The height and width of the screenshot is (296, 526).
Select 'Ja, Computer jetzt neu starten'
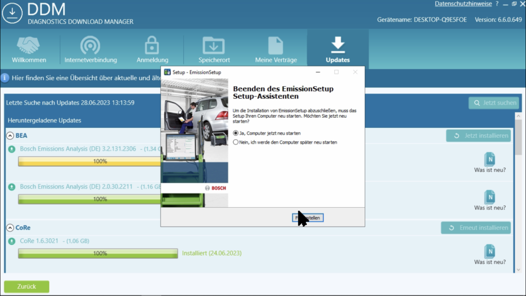(x=236, y=133)
